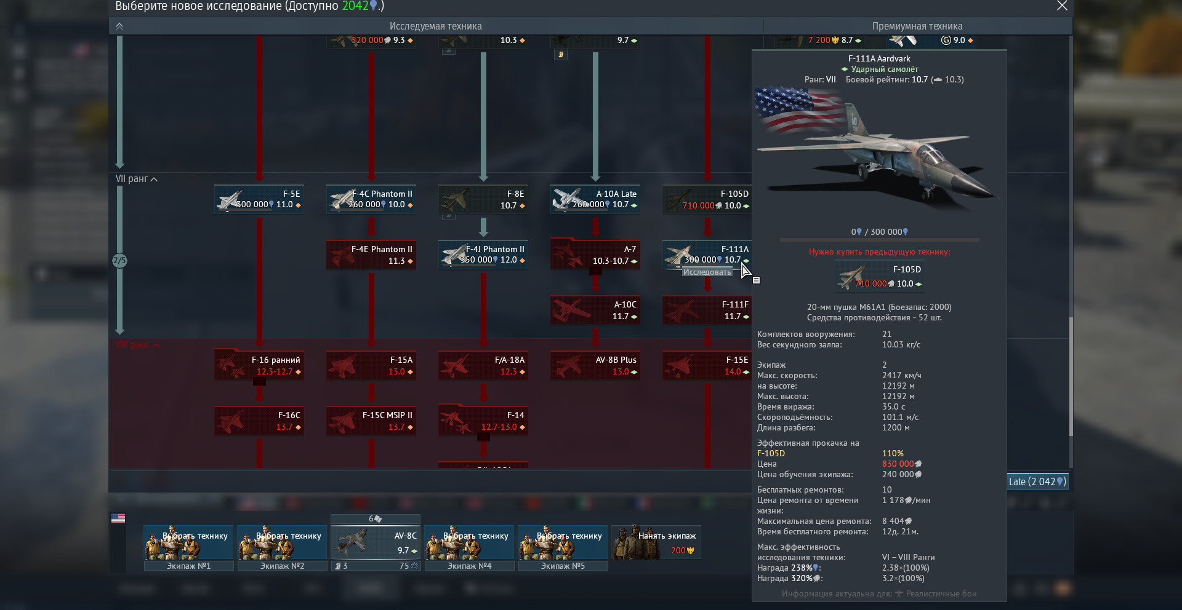Select Выбрать технику for Экипаж №1
1182x610 pixels.
(189, 542)
